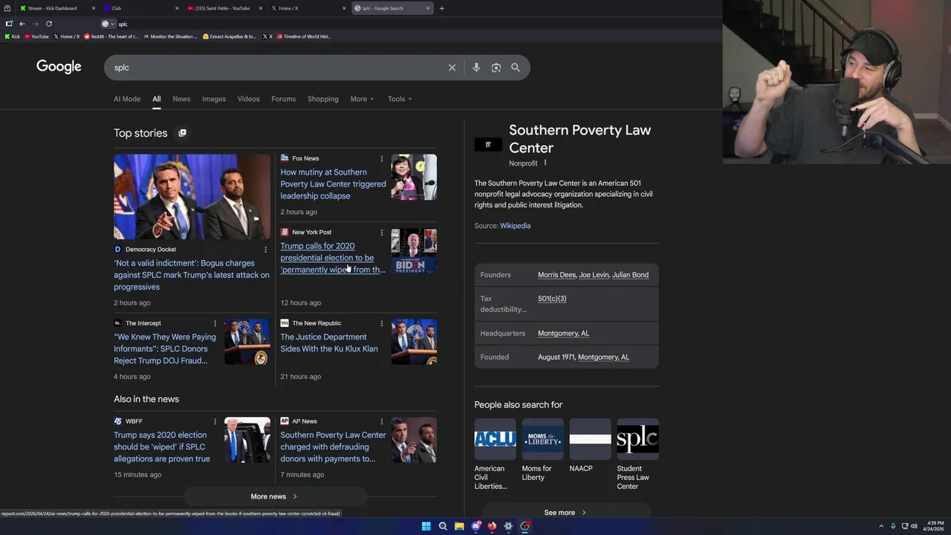951x535 pixels.
Task: Switch to Images results tab
Action: tap(214, 99)
